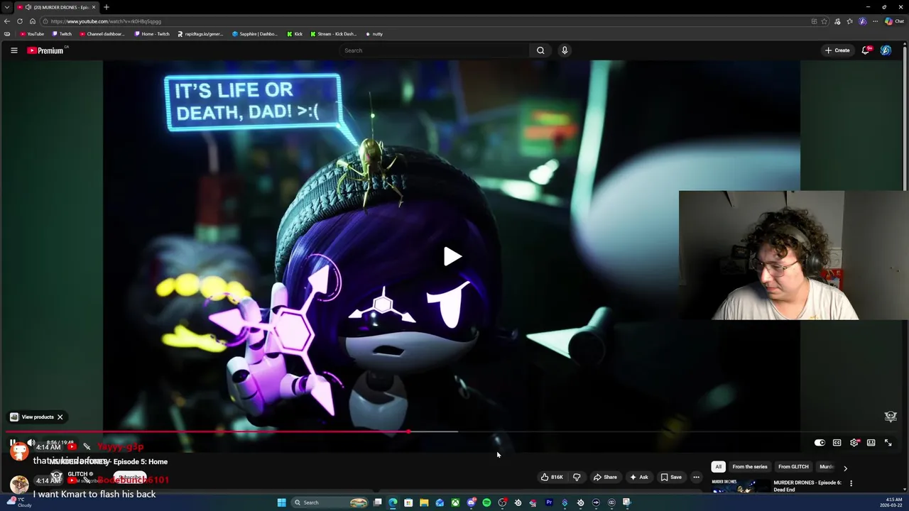
Task: Open Adobe Premiere Pro from taskbar
Action: pyautogui.click(x=549, y=502)
